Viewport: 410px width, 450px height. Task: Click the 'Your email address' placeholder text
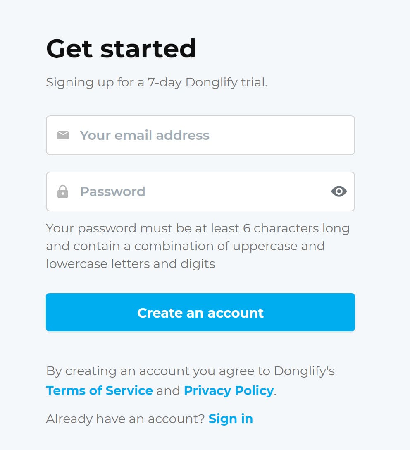[x=145, y=135]
